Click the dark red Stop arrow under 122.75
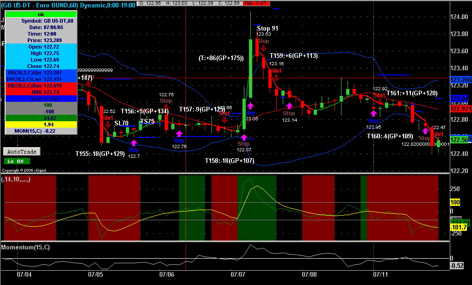Image resolution: width=472 pixels, height=285 pixels. (x=166, y=107)
